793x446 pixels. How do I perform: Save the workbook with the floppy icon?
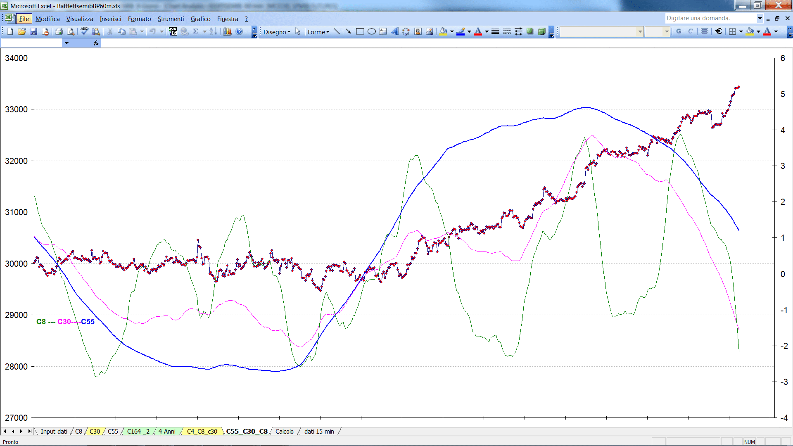click(x=33, y=31)
